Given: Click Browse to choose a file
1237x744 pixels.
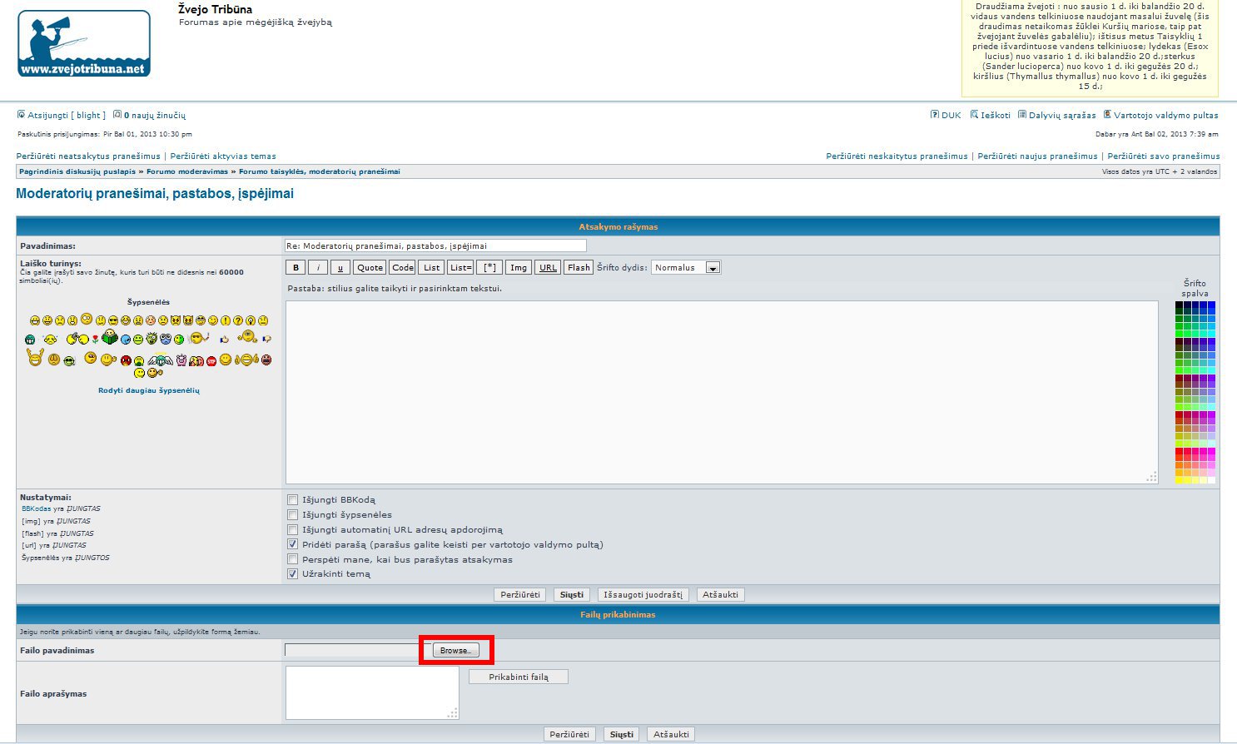Looking at the screenshot, I should (x=455, y=650).
